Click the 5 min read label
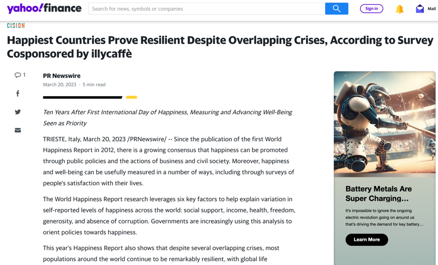 [x=94, y=84]
